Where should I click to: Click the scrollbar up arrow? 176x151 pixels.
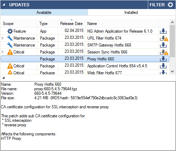pyautogui.click(x=172, y=22)
